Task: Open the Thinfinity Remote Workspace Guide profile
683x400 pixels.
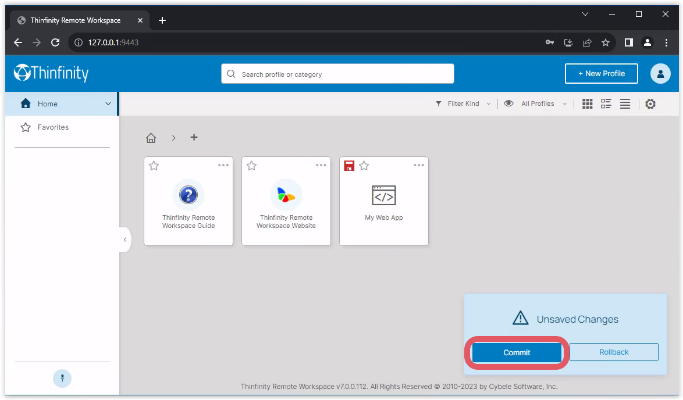Action: 188,202
